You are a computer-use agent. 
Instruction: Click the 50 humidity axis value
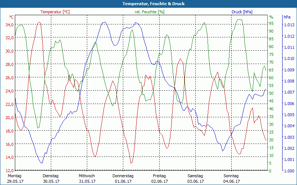(x=271, y=93)
